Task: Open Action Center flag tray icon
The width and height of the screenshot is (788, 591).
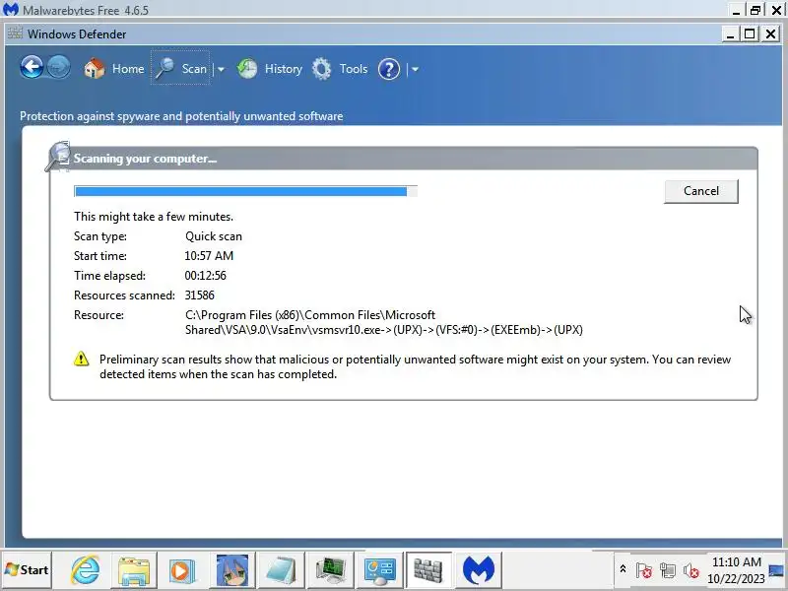Action: click(644, 570)
